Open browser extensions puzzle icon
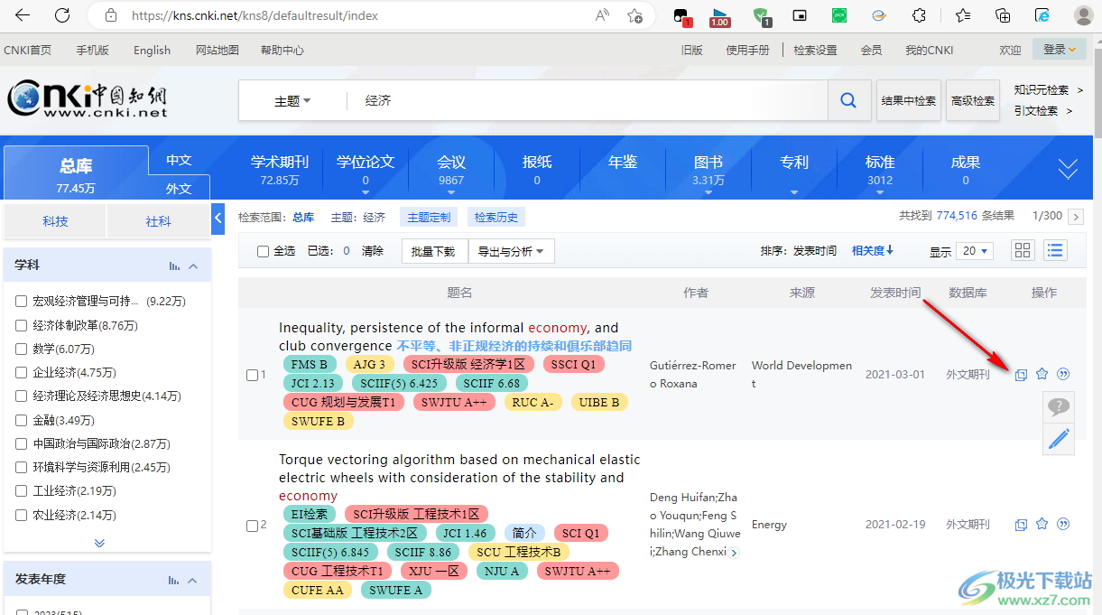Viewport: 1102px width, 615px height. (x=920, y=15)
